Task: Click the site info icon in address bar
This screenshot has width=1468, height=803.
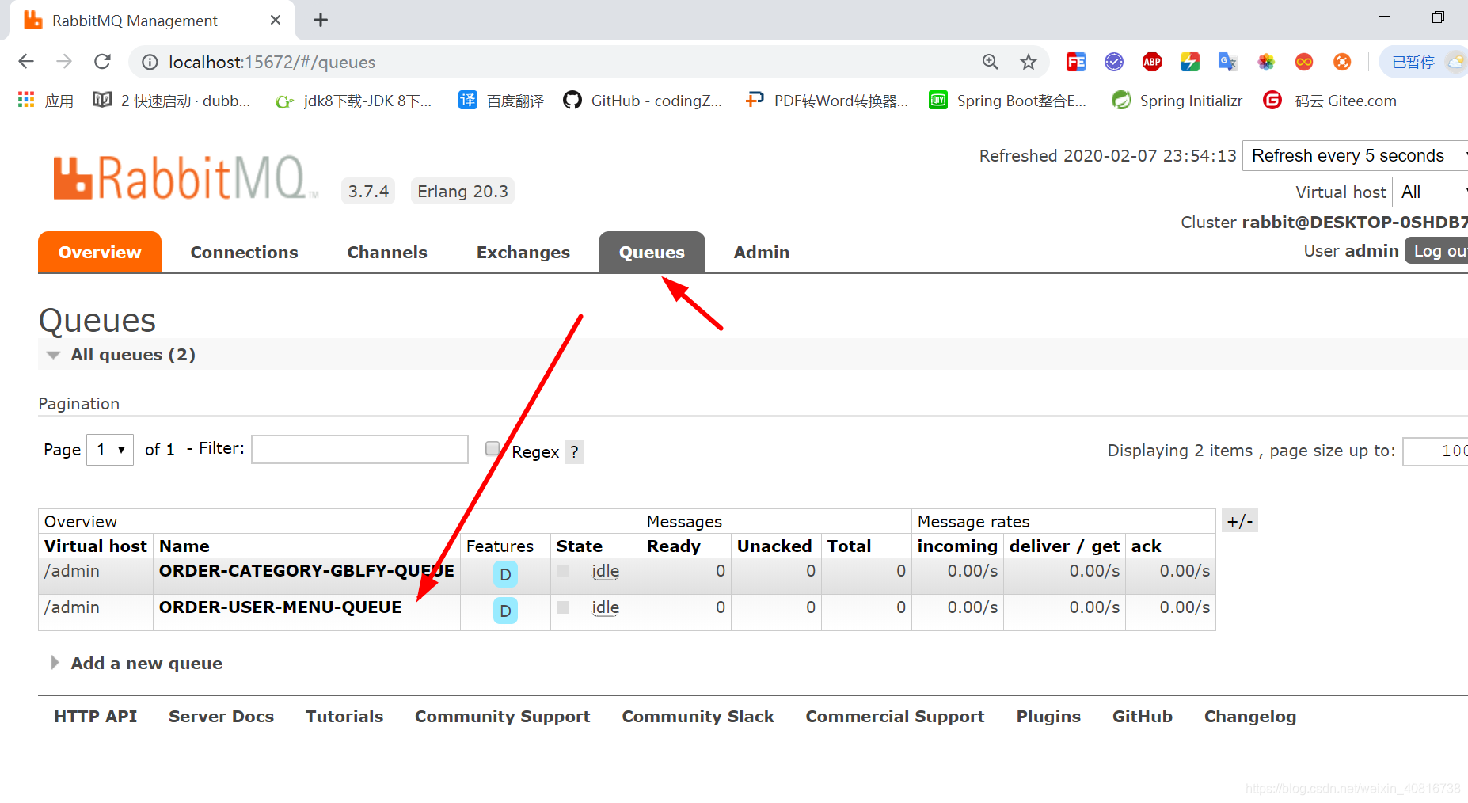Action: [150, 62]
